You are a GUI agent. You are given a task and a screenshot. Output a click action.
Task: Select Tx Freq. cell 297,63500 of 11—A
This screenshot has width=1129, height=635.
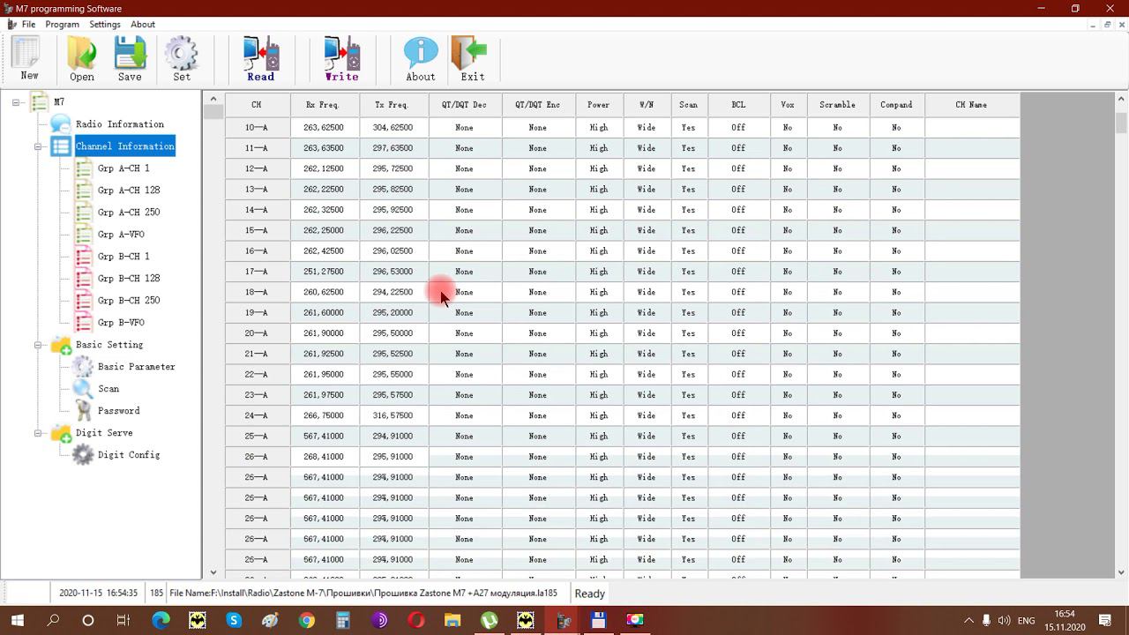[x=393, y=148]
